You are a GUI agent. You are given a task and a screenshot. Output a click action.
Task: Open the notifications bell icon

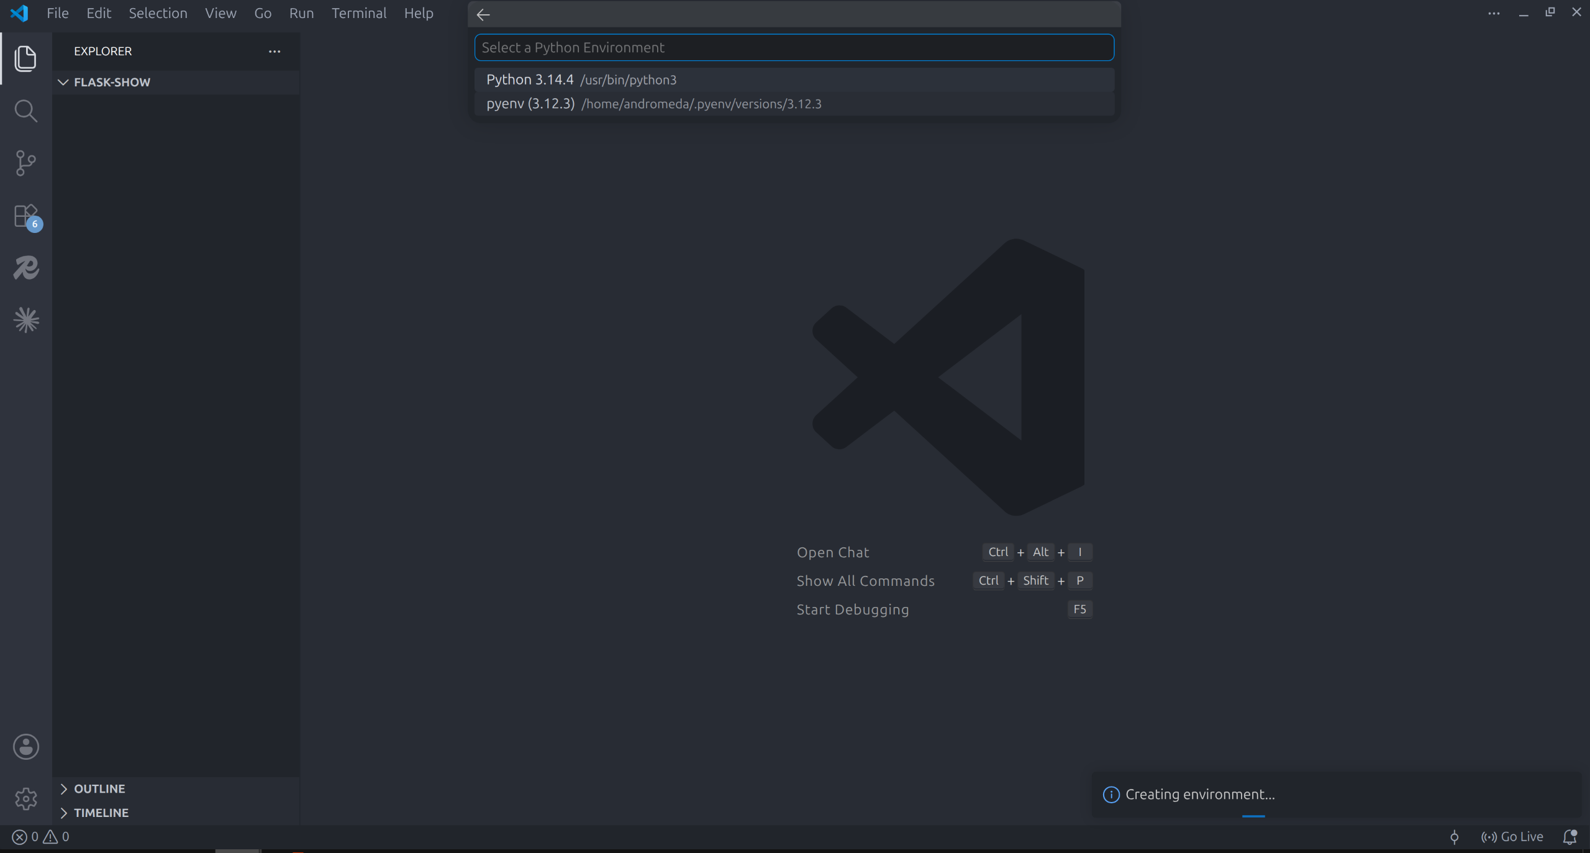(x=1570, y=837)
